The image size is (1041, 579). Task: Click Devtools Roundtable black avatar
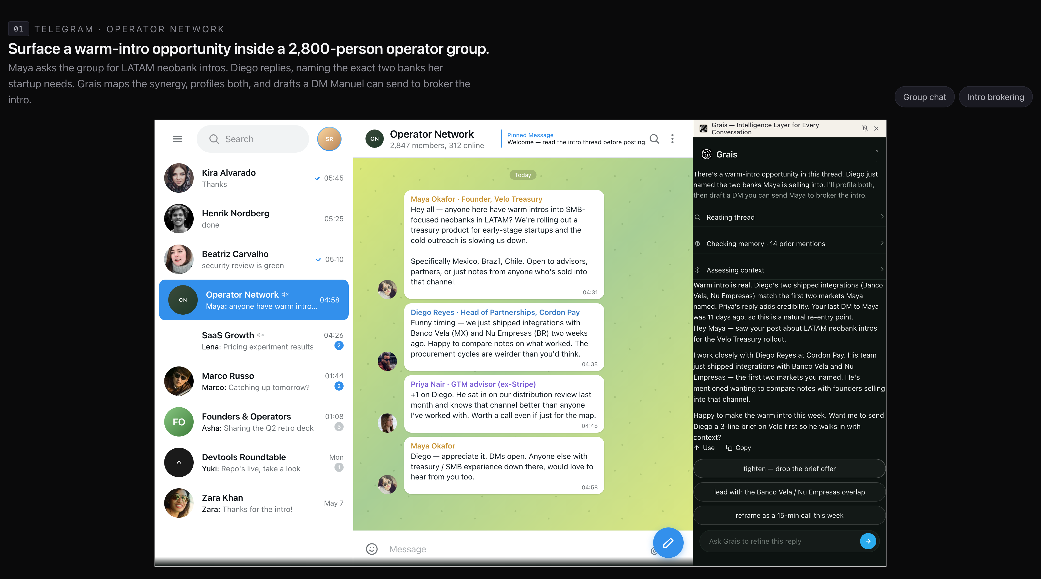tap(179, 463)
